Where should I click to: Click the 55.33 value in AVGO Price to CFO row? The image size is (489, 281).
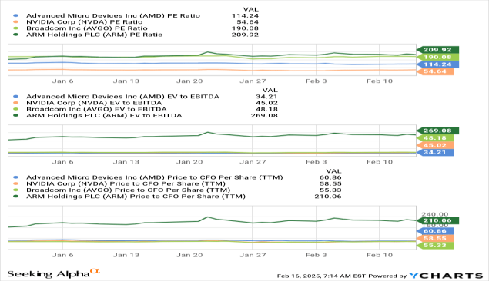pos(330,190)
